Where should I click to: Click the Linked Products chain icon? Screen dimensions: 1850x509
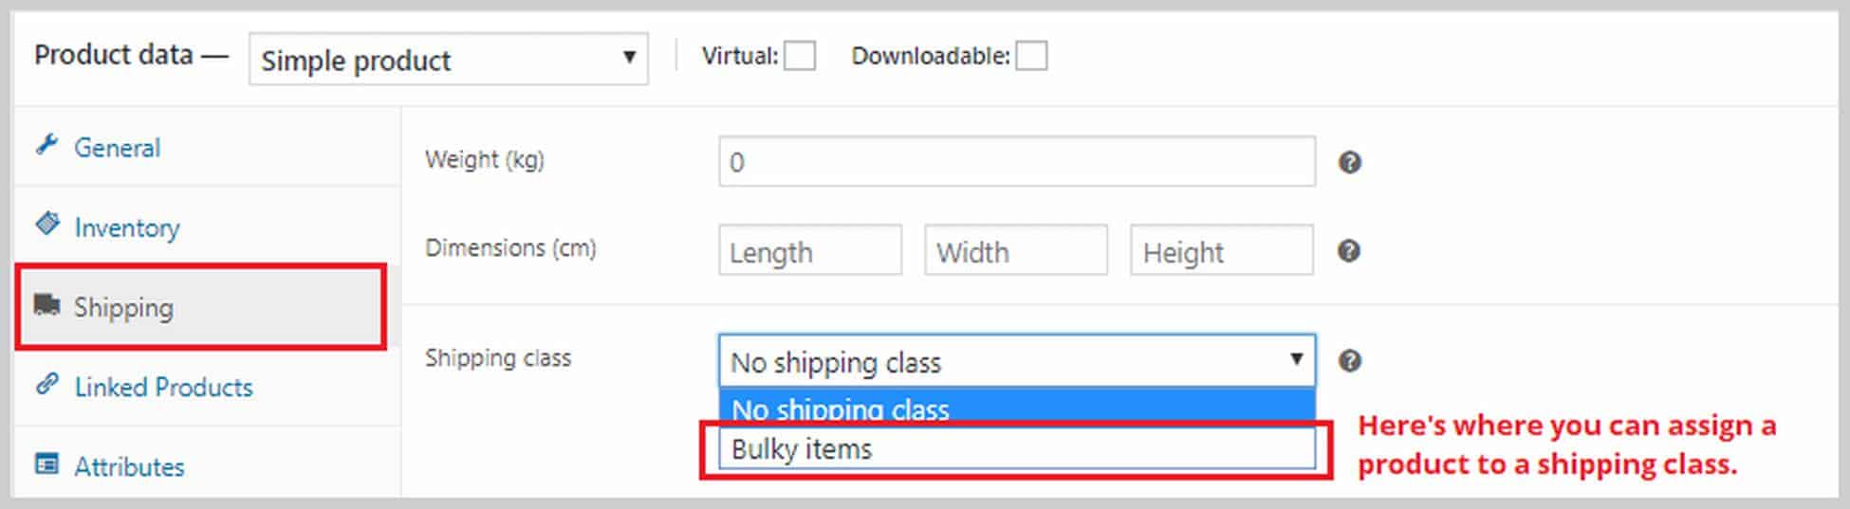pyautogui.click(x=46, y=384)
